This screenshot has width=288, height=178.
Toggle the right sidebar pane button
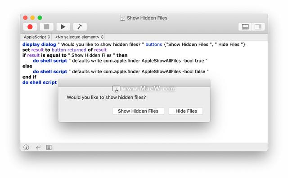coord(258,27)
